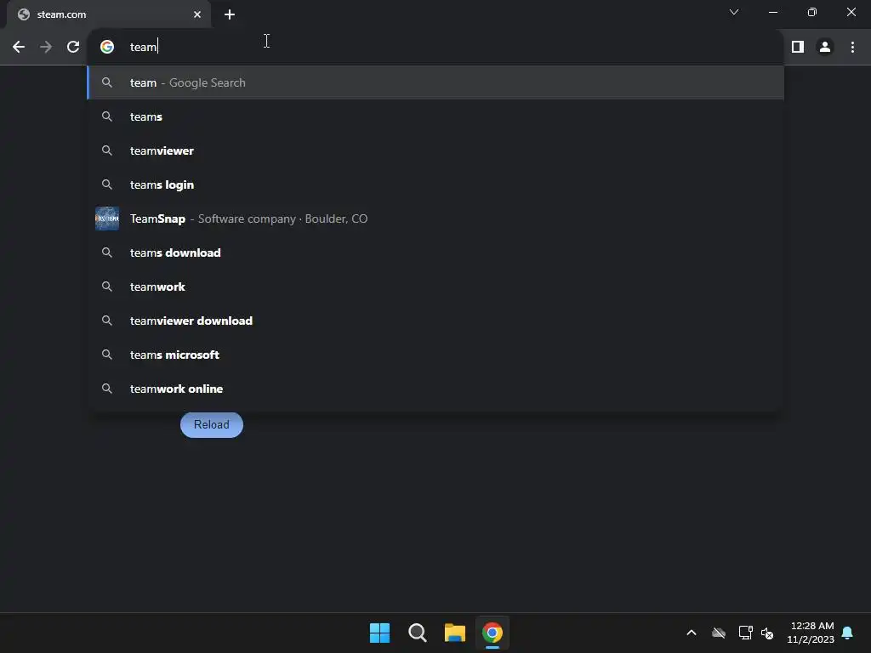The width and height of the screenshot is (871, 653).
Task: Click the Google logo in the address bar
Action: pos(107,48)
